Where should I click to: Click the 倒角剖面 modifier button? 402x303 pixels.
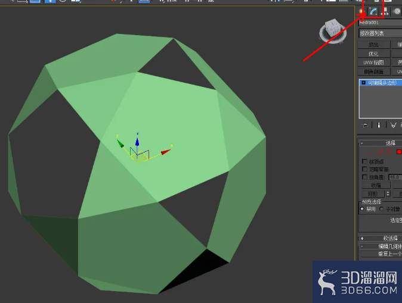[374, 71]
